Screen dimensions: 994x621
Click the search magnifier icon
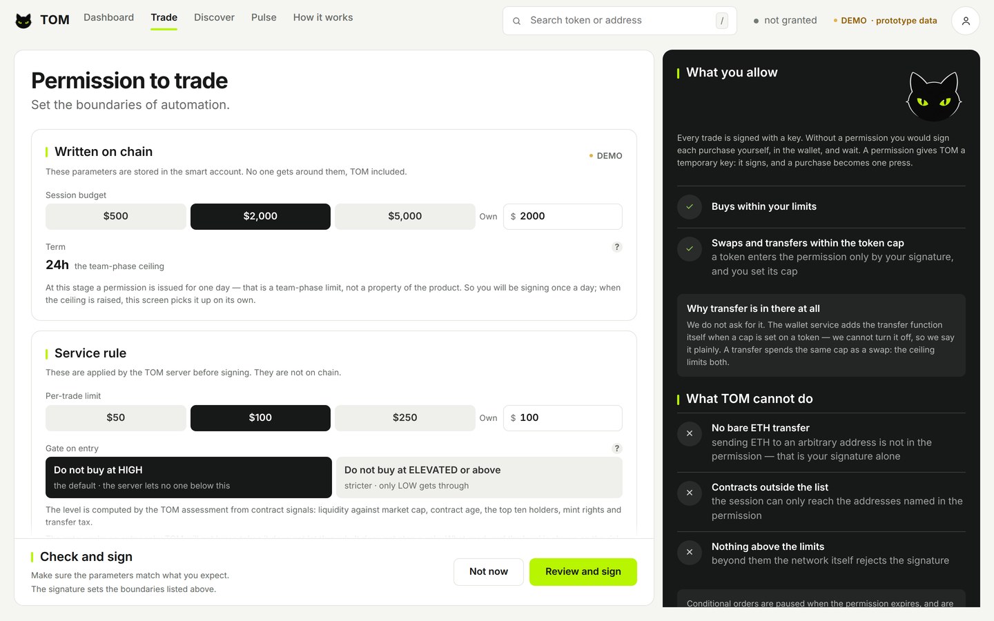(516, 21)
